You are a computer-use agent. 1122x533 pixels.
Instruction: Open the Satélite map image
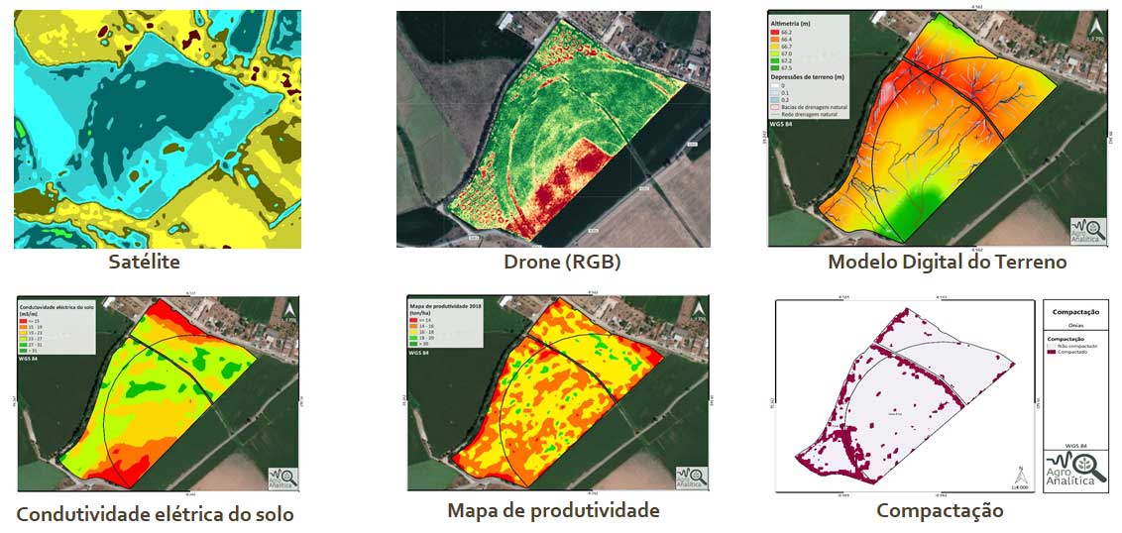(158, 129)
